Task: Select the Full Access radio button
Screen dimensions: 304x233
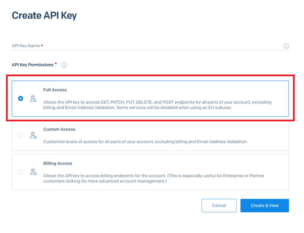Action: tap(21, 99)
